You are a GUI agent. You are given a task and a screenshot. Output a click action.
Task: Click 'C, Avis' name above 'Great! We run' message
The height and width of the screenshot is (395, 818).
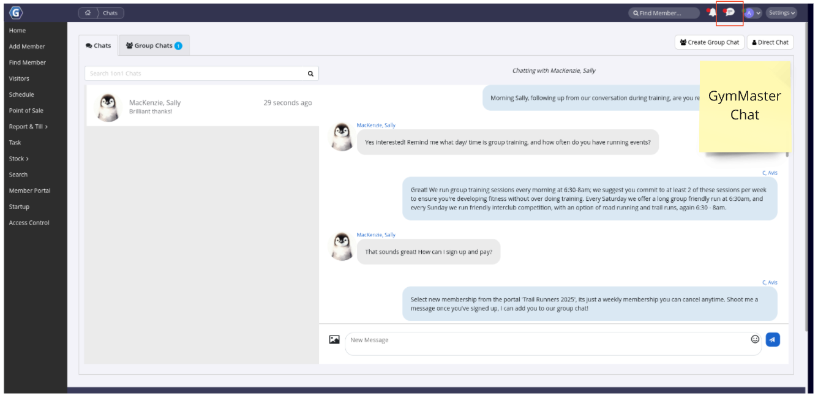tap(770, 173)
